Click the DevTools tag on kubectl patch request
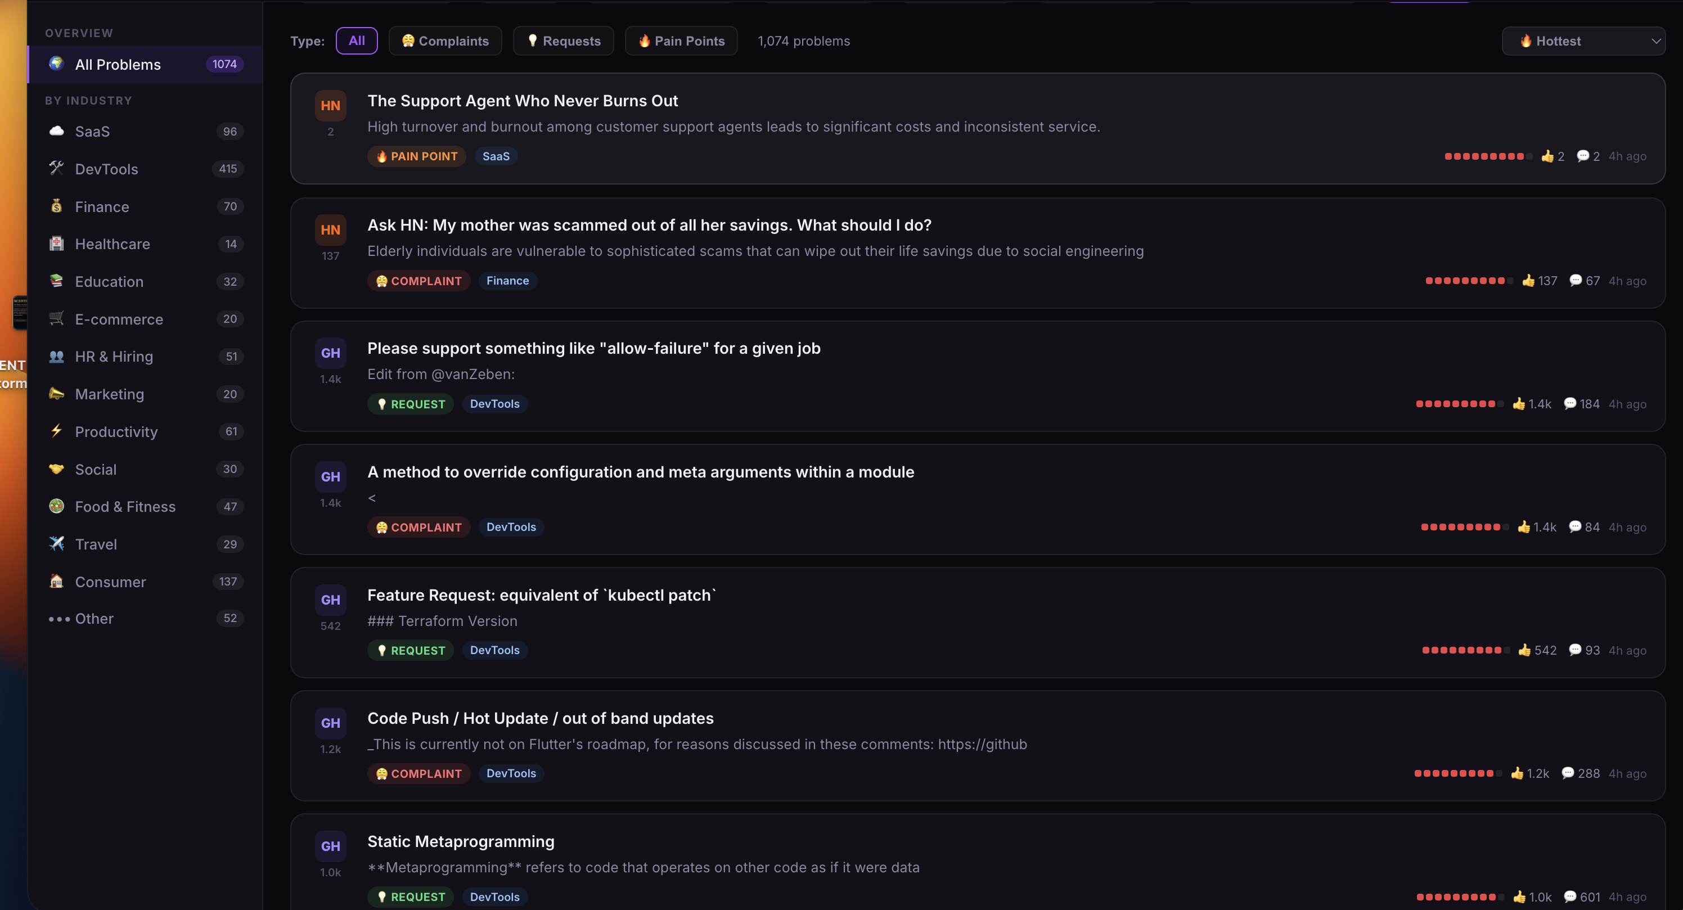 pyautogui.click(x=494, y=650)
